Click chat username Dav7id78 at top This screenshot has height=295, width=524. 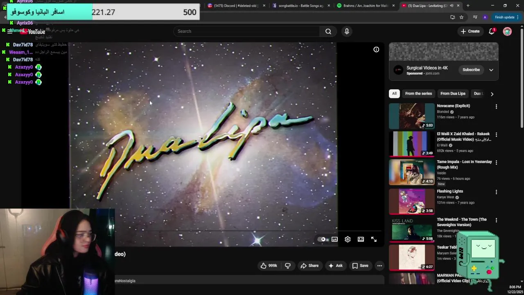(x=23, y=45)
